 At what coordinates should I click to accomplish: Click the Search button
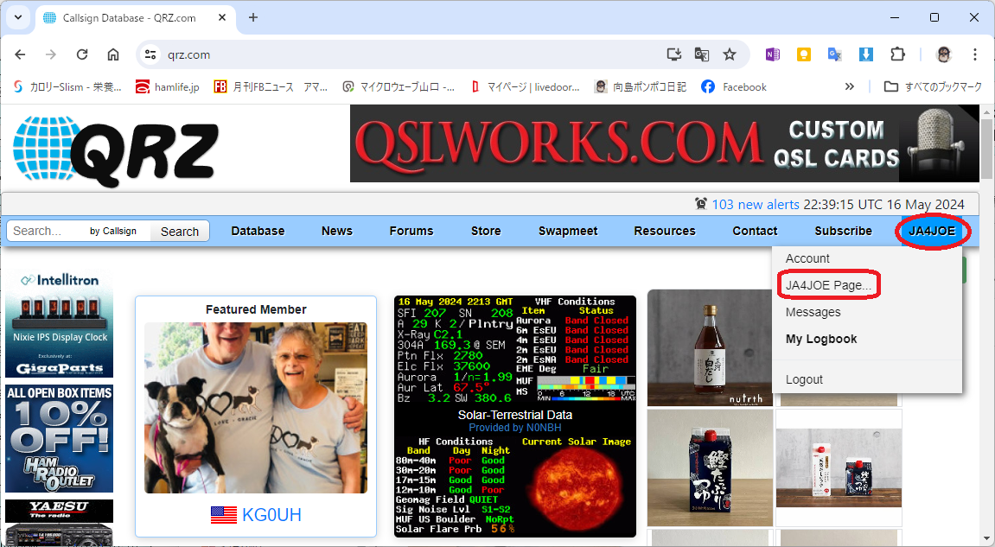tap(180, 232)
